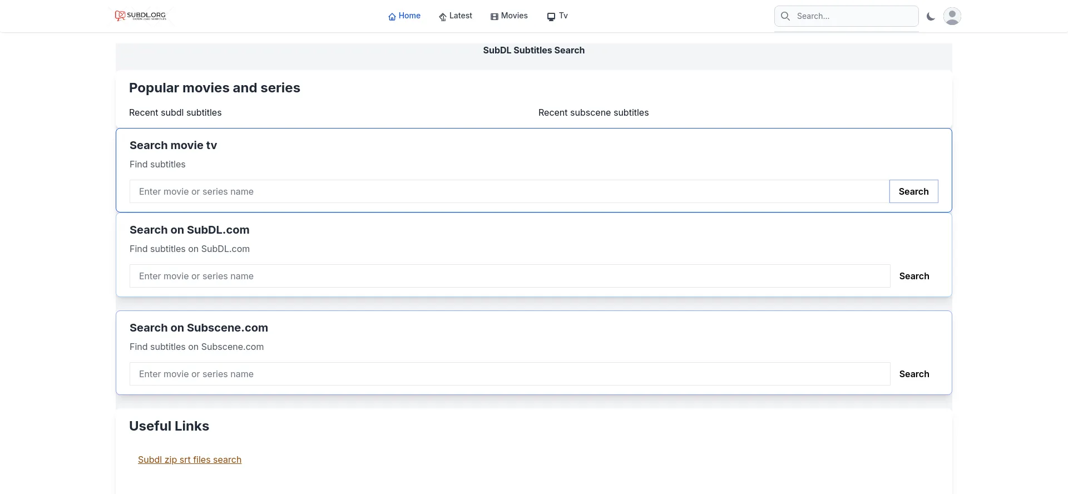Toggle dark mode moon icon

point(931,17)
